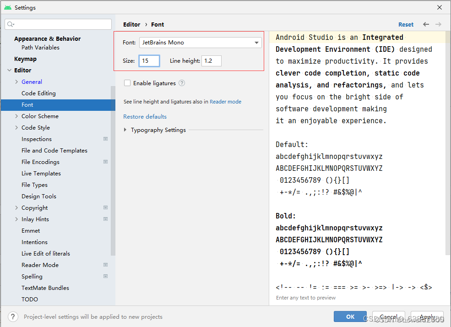Close the Settings dialog
Image resolution: width=451 pixels, height=327 pixels.
(440, 7)
